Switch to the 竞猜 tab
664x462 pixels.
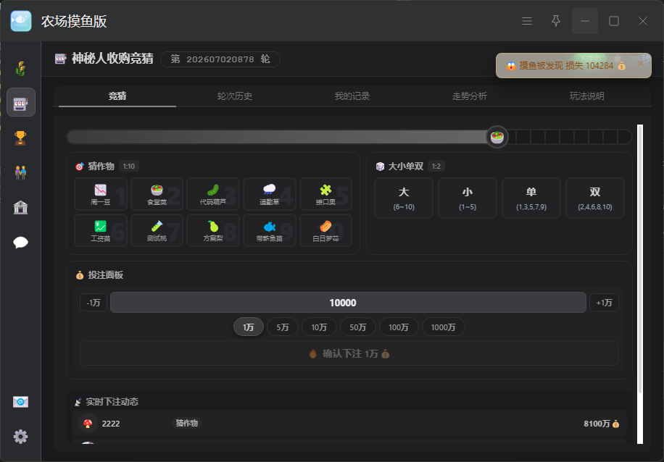pos(117,96)
